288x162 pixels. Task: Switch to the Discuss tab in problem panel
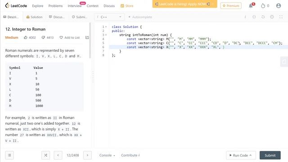coord(57,17)
